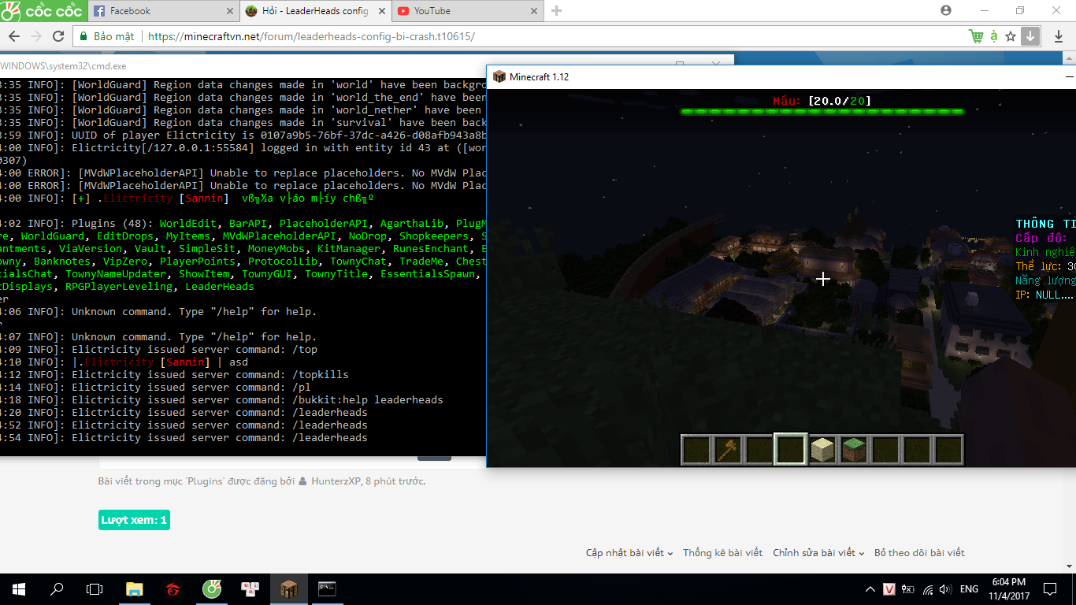Select the grass block in the hotbar
The height and width of the screenshot is (605, 1076).
(x=854, y=450)
